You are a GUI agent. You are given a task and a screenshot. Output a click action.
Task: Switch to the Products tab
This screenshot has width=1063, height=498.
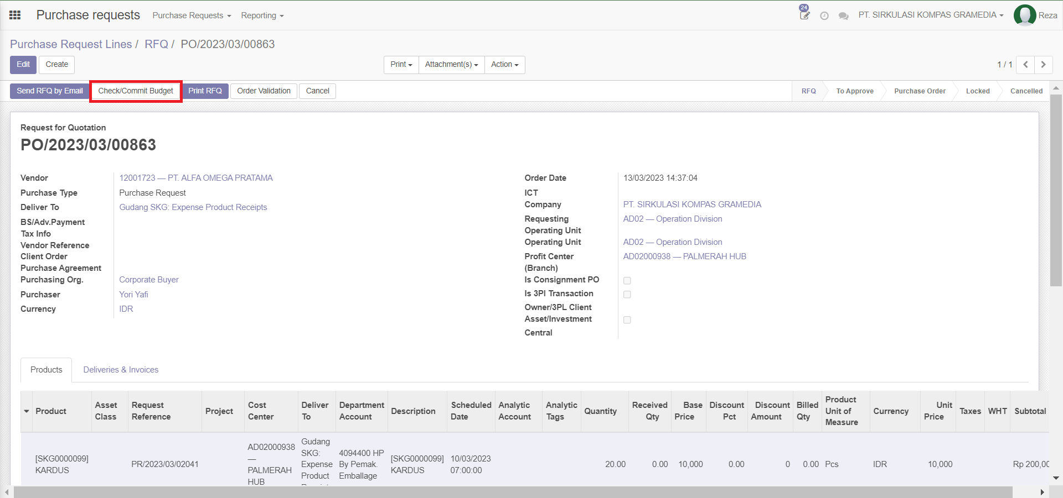pos(47,370)
